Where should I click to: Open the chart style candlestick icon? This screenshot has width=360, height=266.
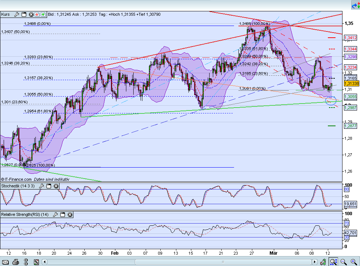[x=323, y=262]
